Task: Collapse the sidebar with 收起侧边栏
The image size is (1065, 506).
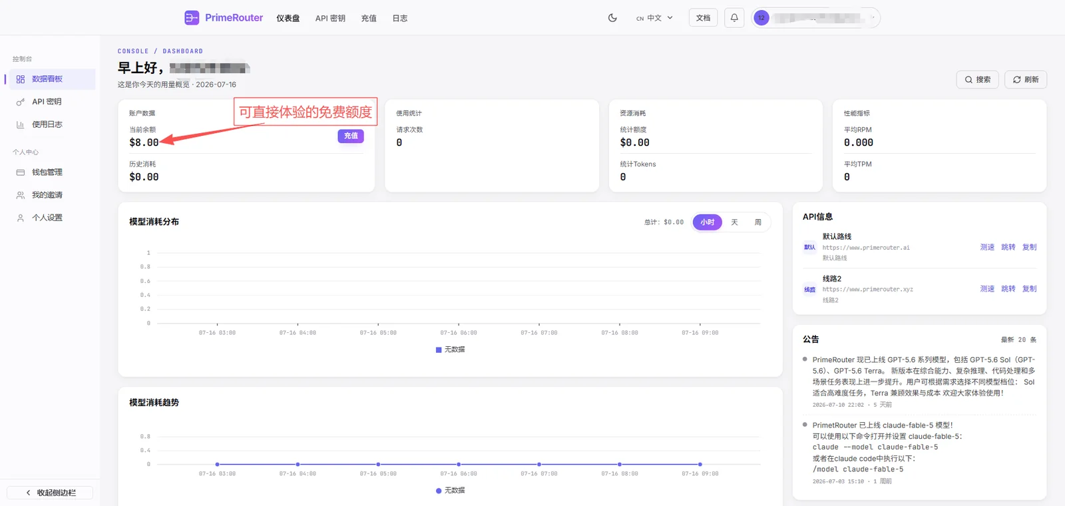Action: [50, 493]
